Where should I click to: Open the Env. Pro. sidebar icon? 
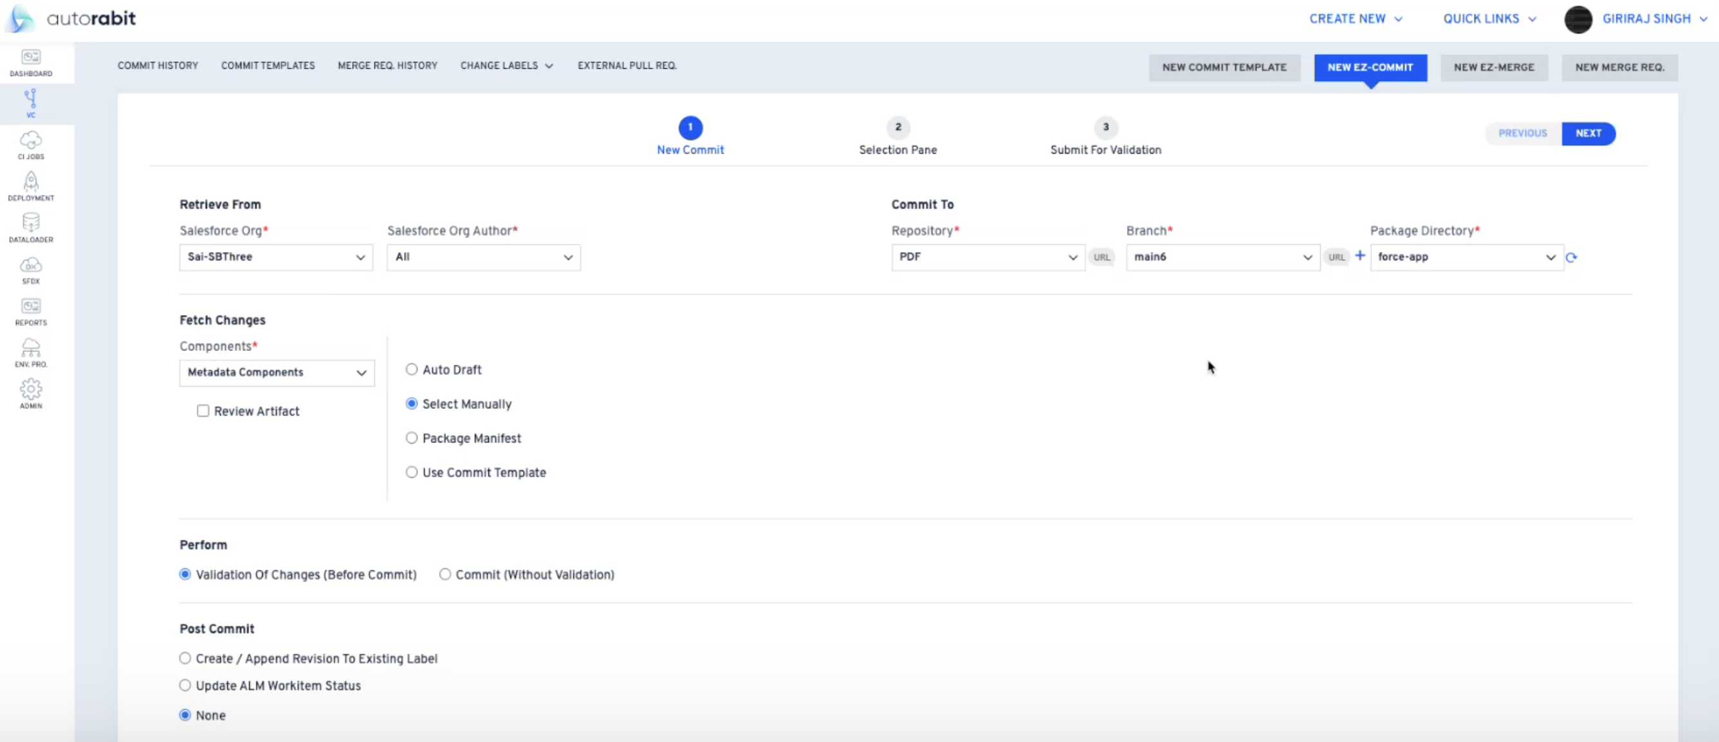click(31, 352)
